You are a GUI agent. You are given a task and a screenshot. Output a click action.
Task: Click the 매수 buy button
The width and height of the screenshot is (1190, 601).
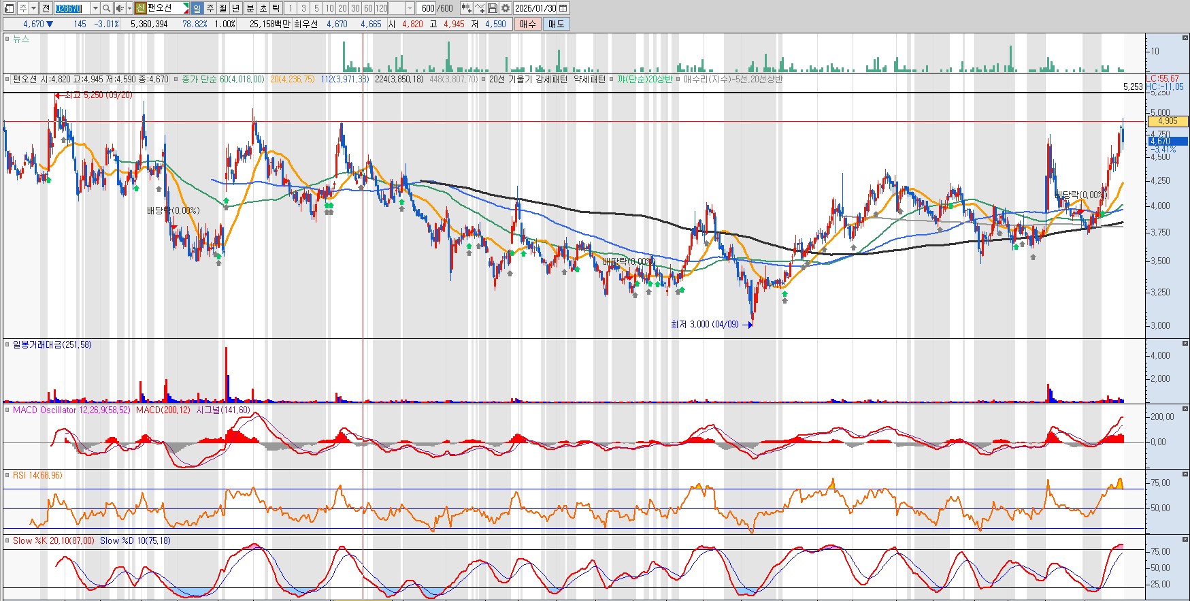pos(527,24)
